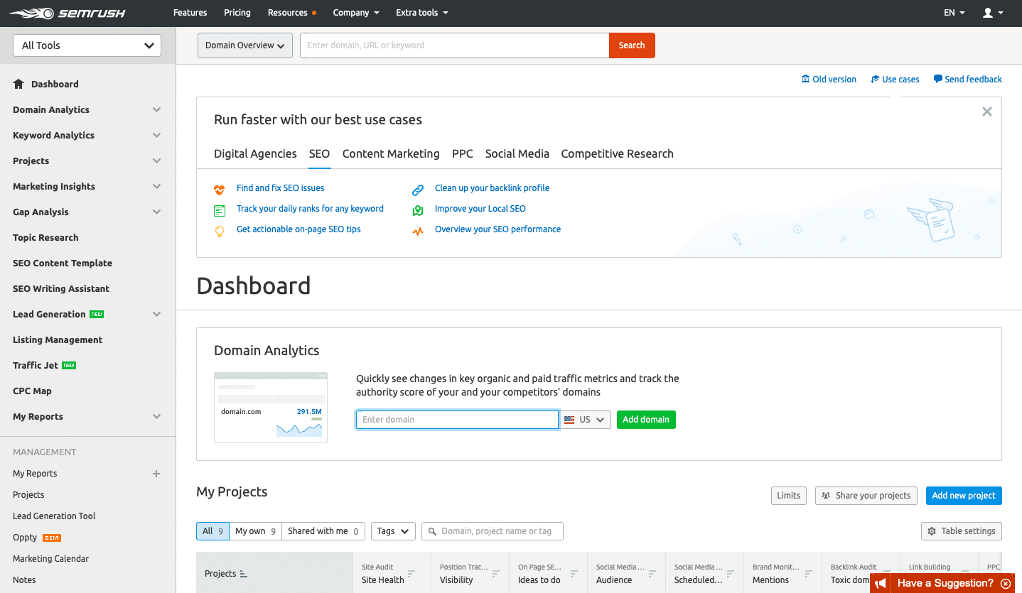Viewport: 1022px width, 593px height.
Task: Open Find and fix SEO issues link
Action: pos(280,188)
